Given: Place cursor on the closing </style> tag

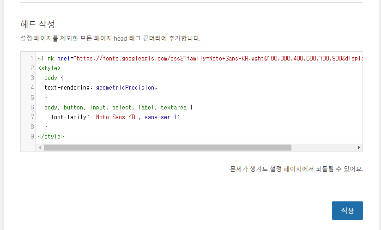Looking at the screenshot, I should coord(51,136).
